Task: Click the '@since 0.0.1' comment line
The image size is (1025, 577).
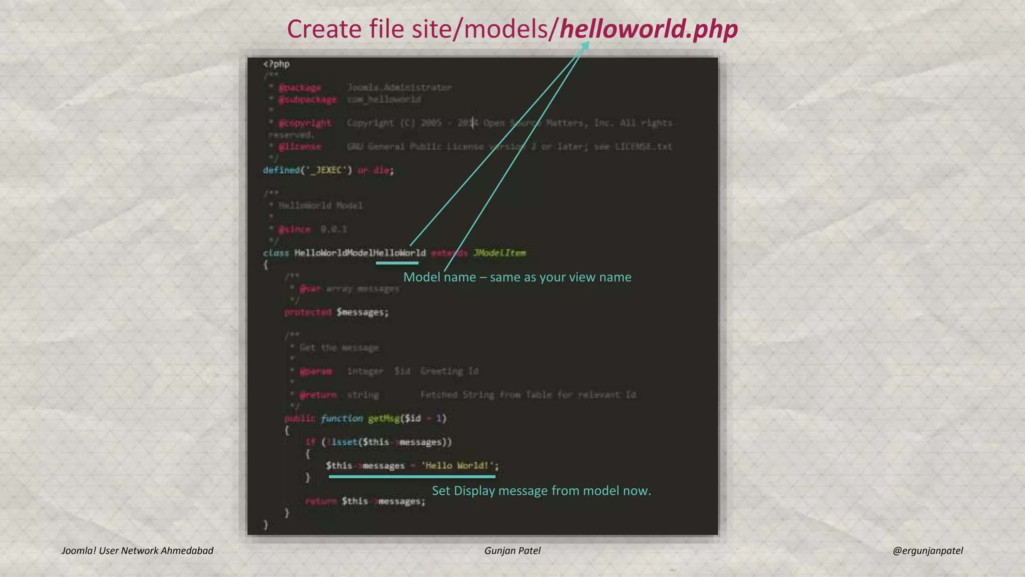Action: click(308, 229)
